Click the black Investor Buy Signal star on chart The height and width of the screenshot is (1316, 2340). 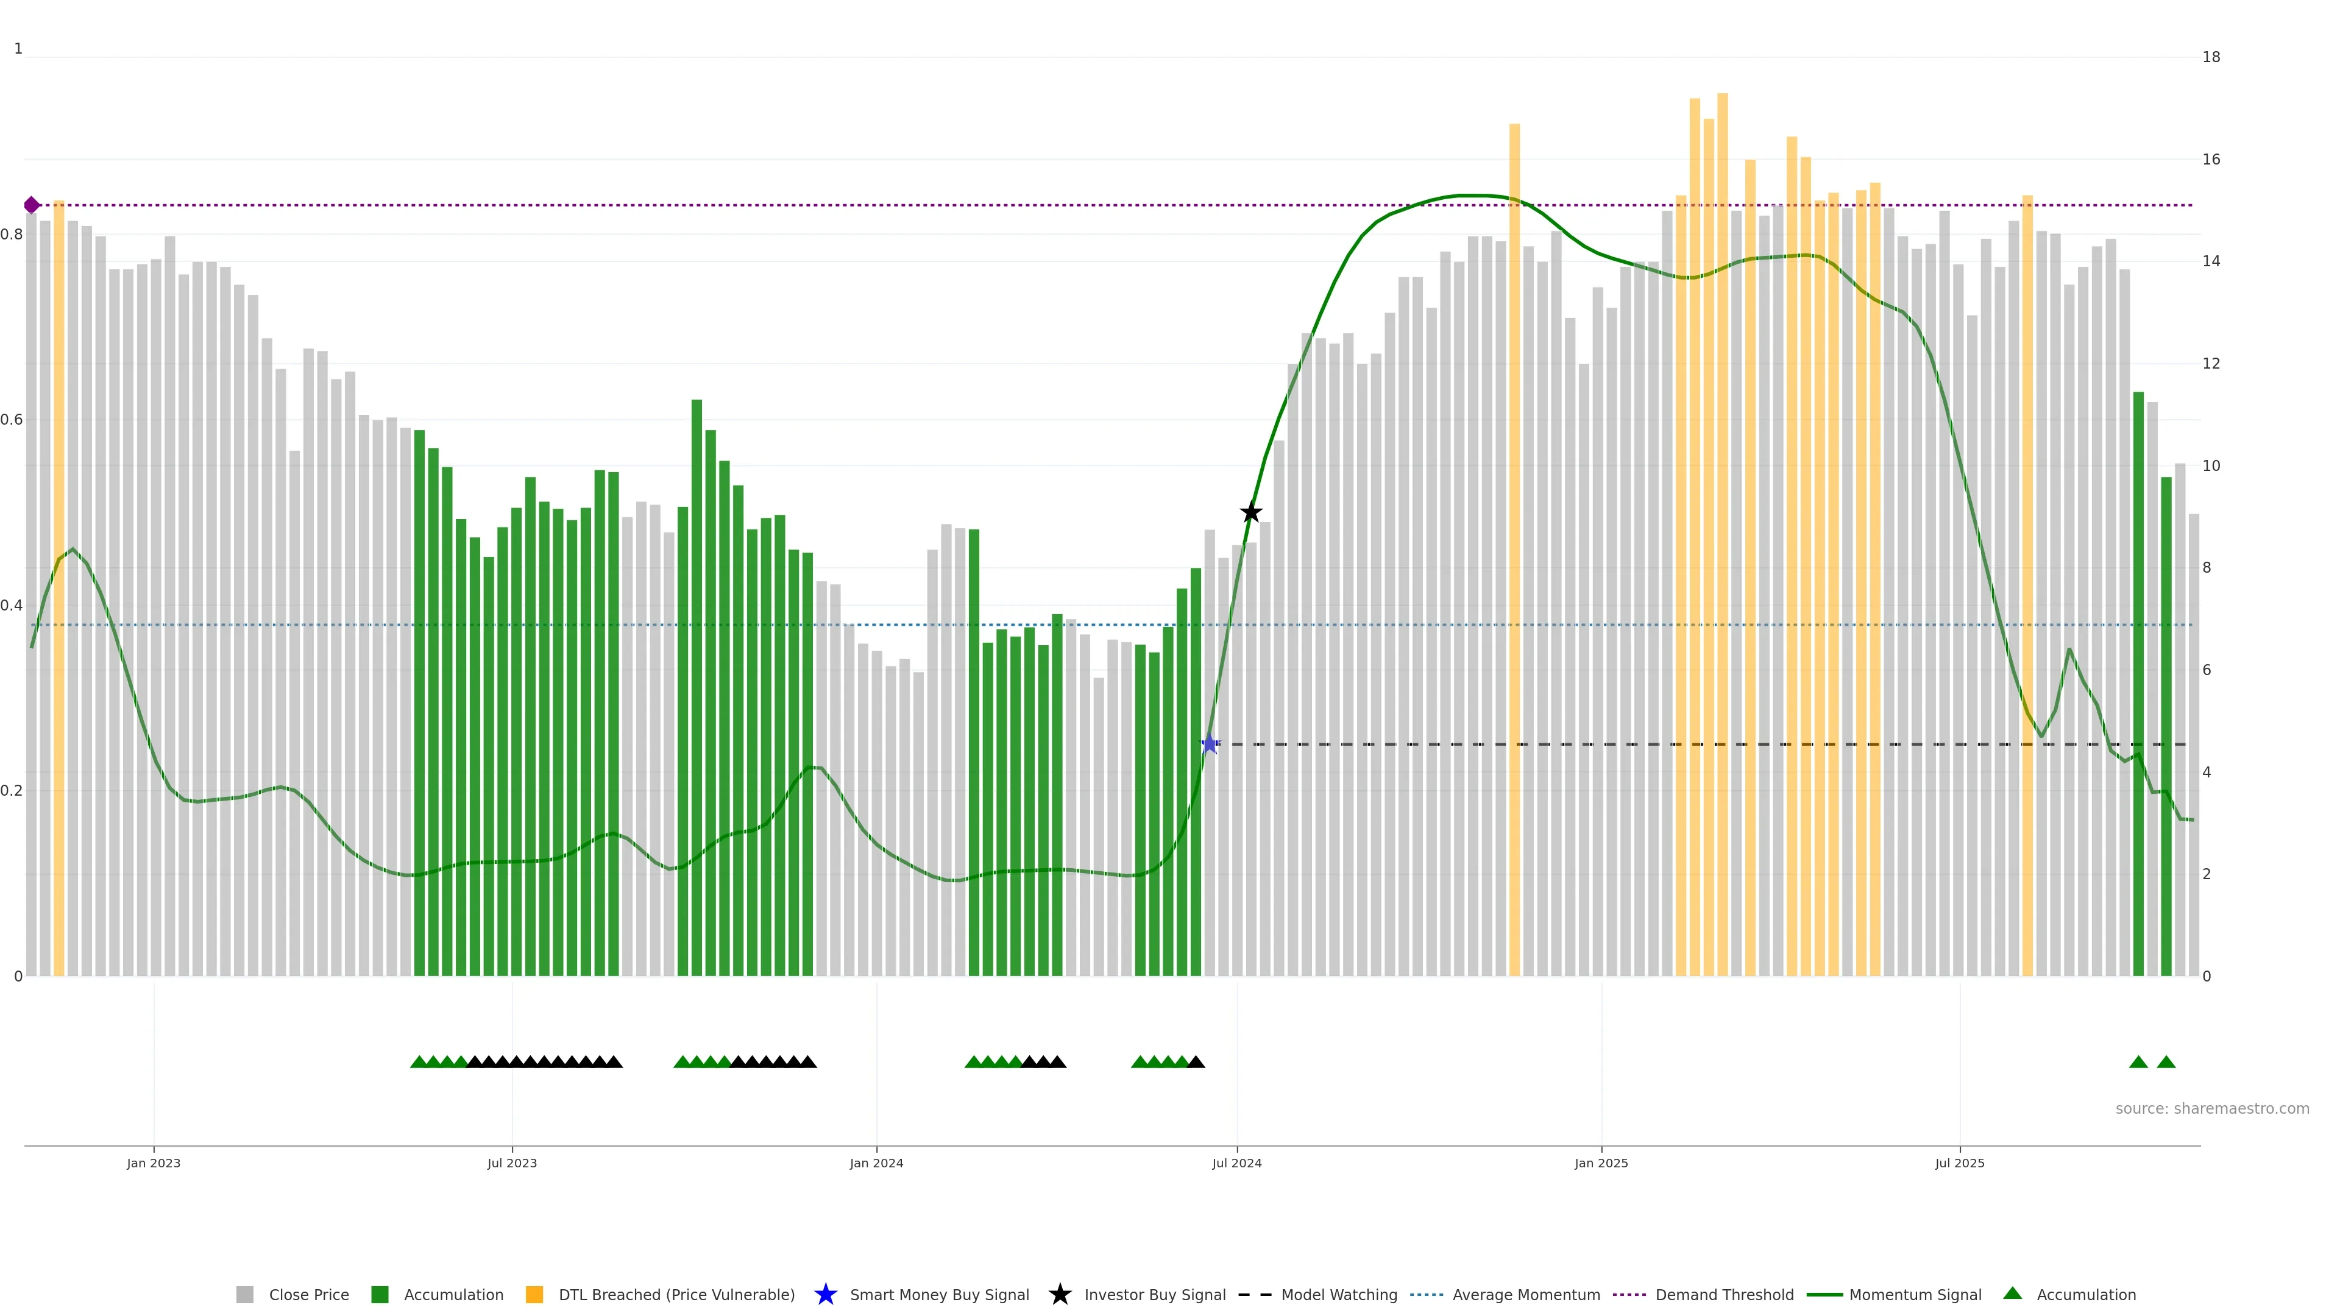coord(1251,512)
